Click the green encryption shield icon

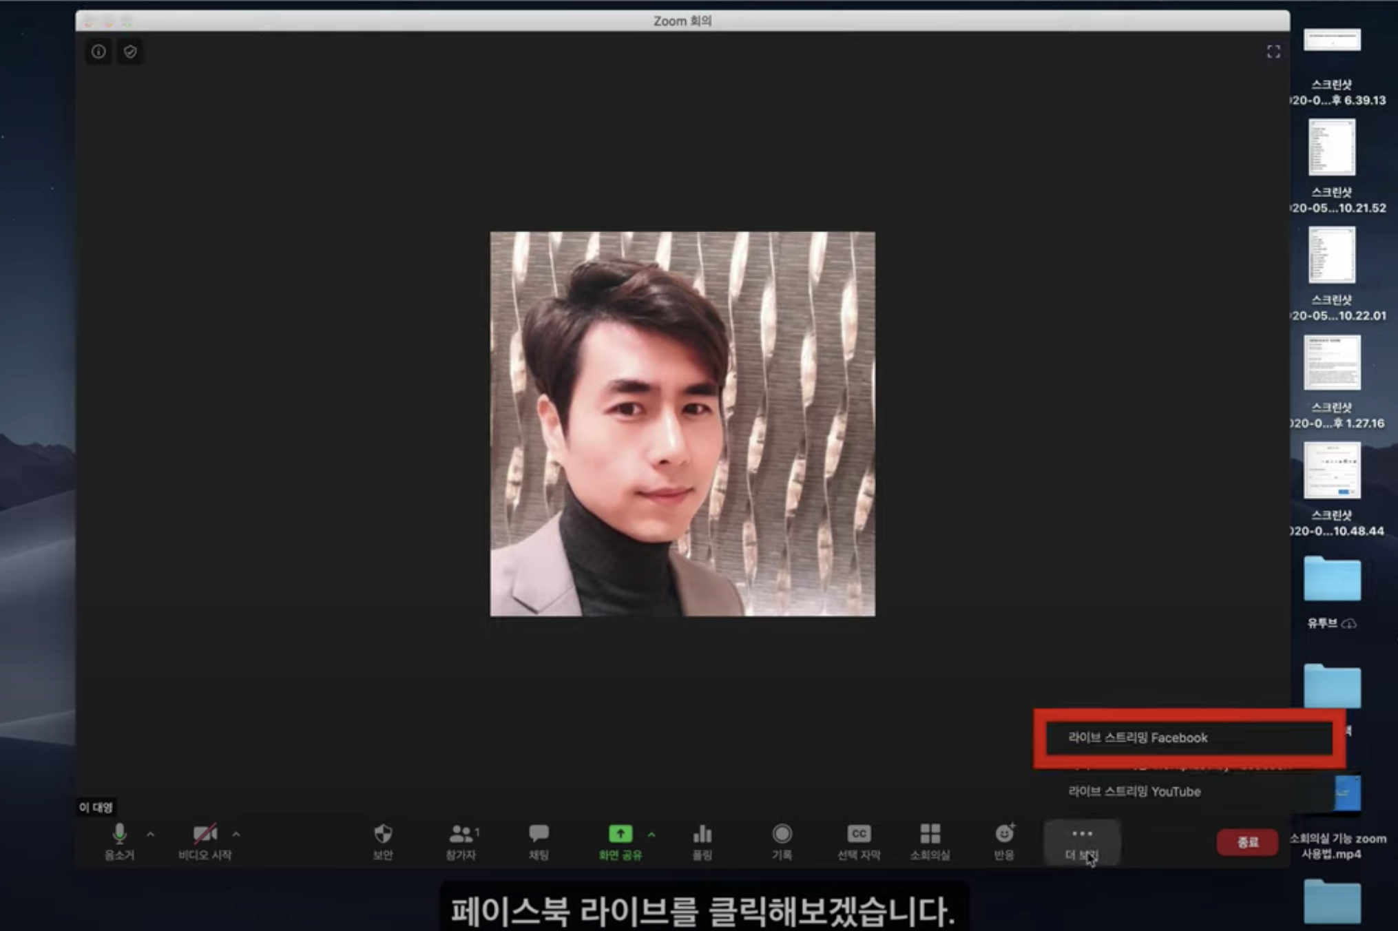(130, 52)
